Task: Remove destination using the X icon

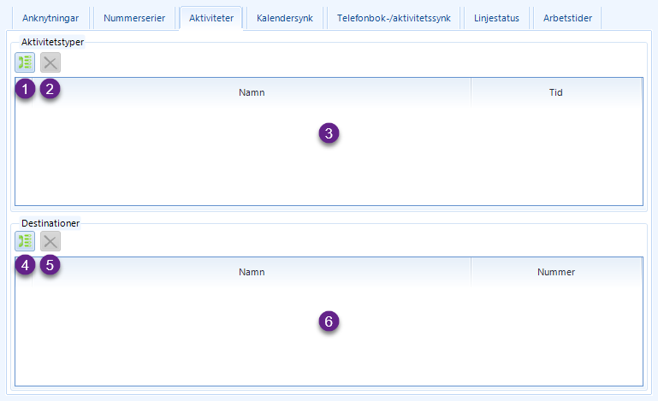Action: click(x=50, y=241)
